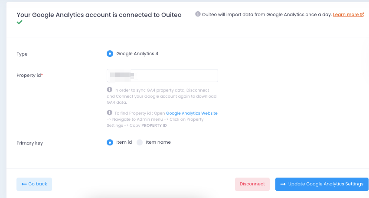369x198 pixels.
Task: Go back to the previous page
Action: click(x=34, y=184)
